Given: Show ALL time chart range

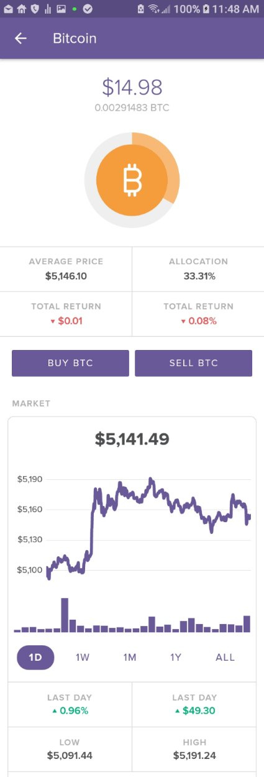Looking at the screenshot, I should (225, 657).
